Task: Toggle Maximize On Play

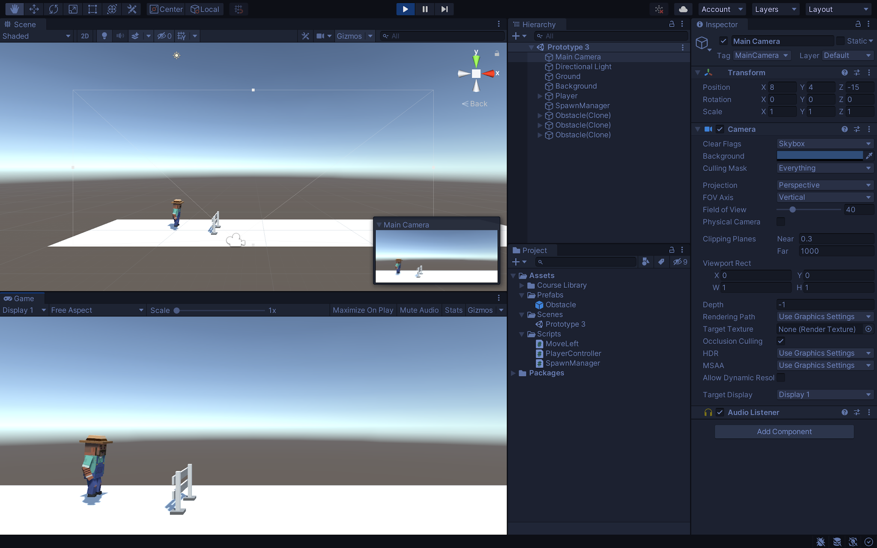Action: pyautogui.click(x=363, y=310)
